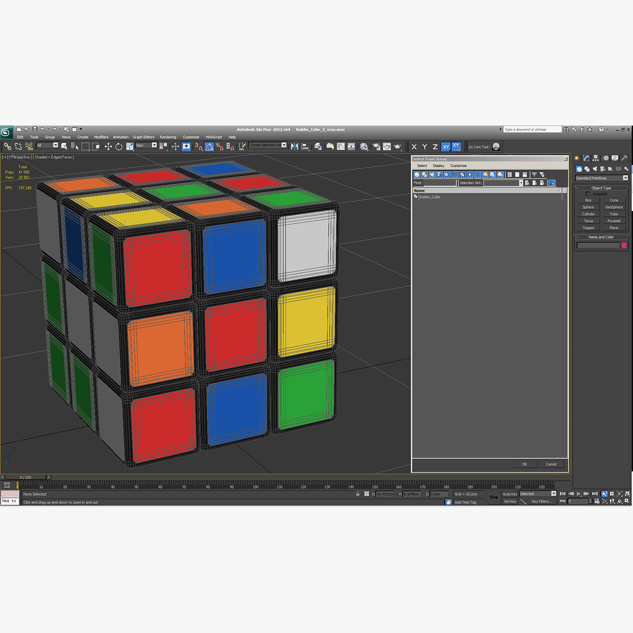Open the Material Editor icon
Viewport: 633px width, 633px height.
pyautogui.click(x=363, y=146)
